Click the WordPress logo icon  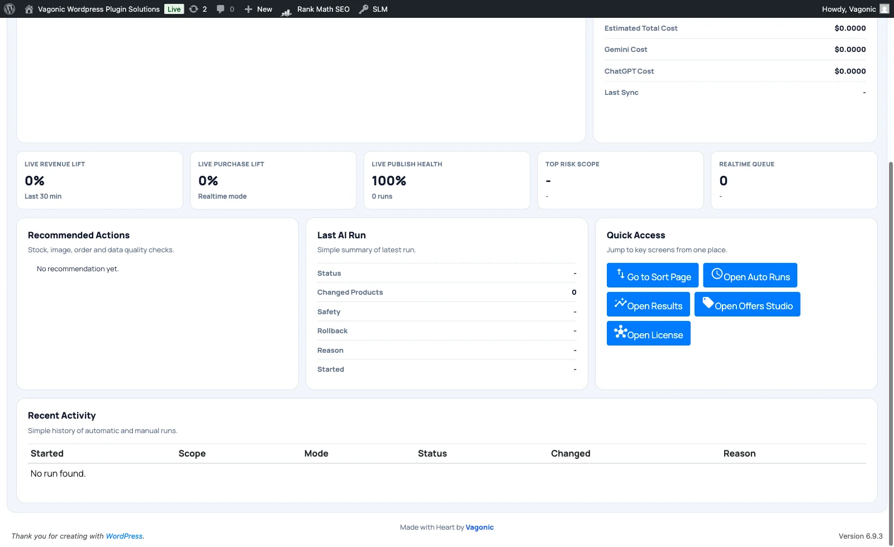[9, 9]
